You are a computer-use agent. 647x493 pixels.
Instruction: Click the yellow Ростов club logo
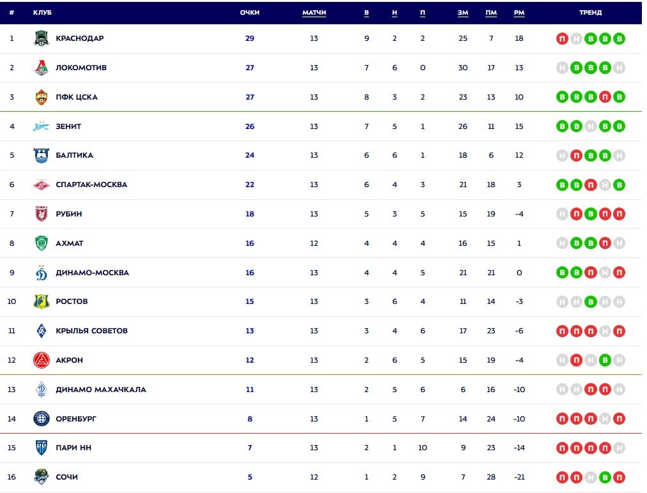coord(41,301)
